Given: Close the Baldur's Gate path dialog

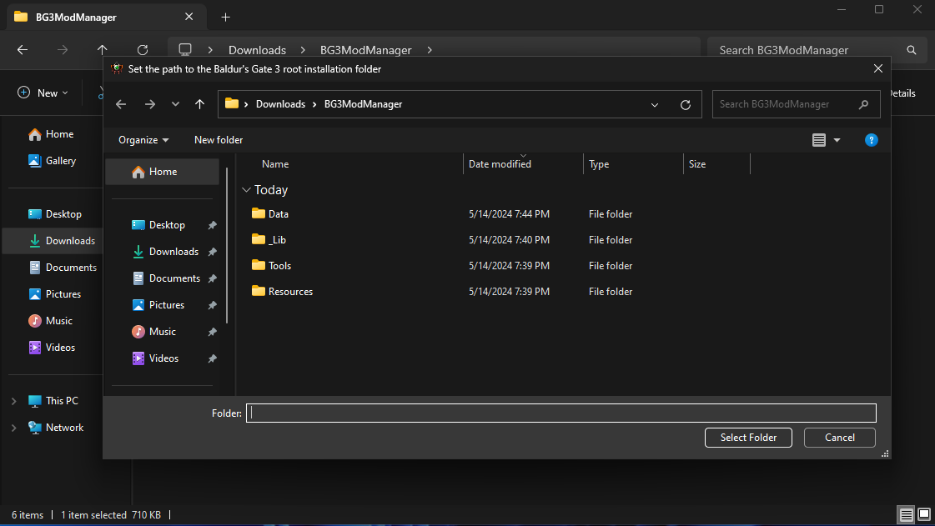Looking at the screenshot, I should coord(877,68).
